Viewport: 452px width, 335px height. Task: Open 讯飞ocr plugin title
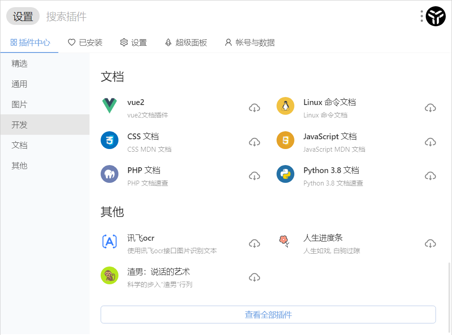click(141, 238)
